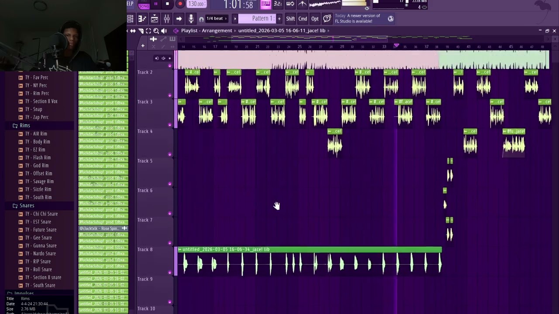The image size is (559, 314).
Task: Open the Mixer icon
Action: (166, 19)
